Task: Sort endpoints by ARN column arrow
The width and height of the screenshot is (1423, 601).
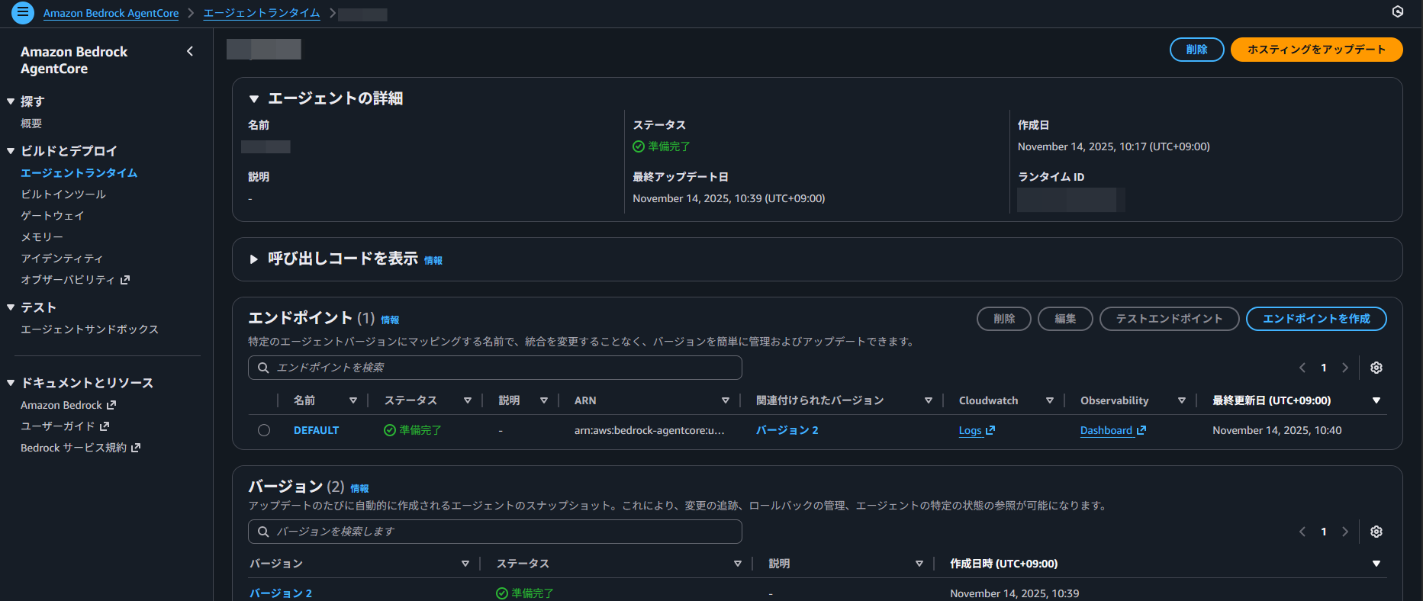Action: (x=726, y=400)
